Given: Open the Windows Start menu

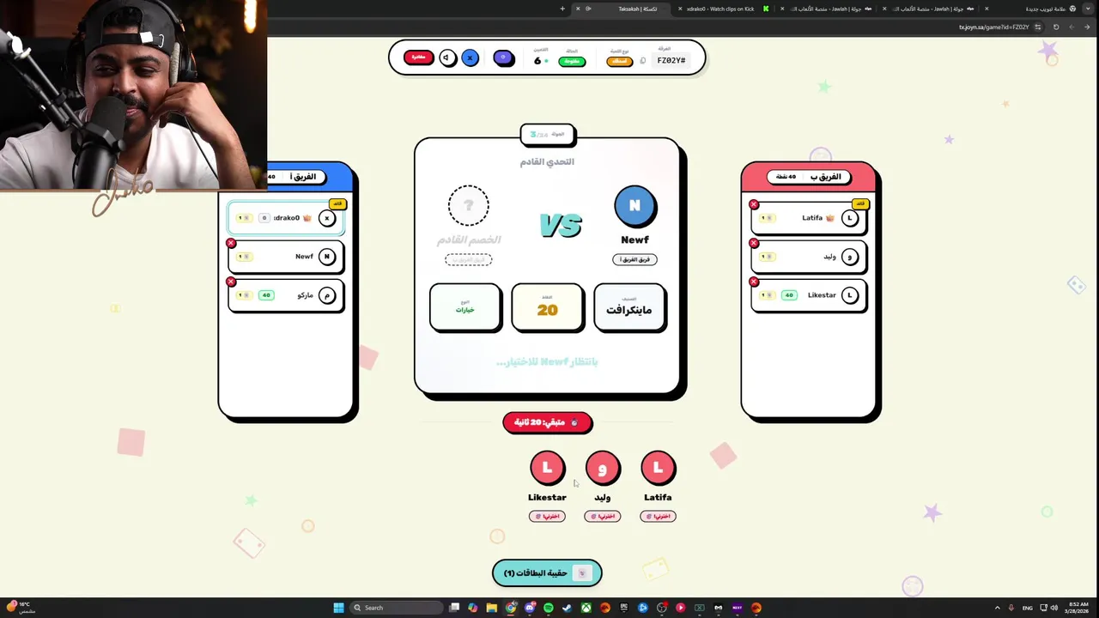Looking at the screenshot, I should pyautogui.click(x=338, y=608).
